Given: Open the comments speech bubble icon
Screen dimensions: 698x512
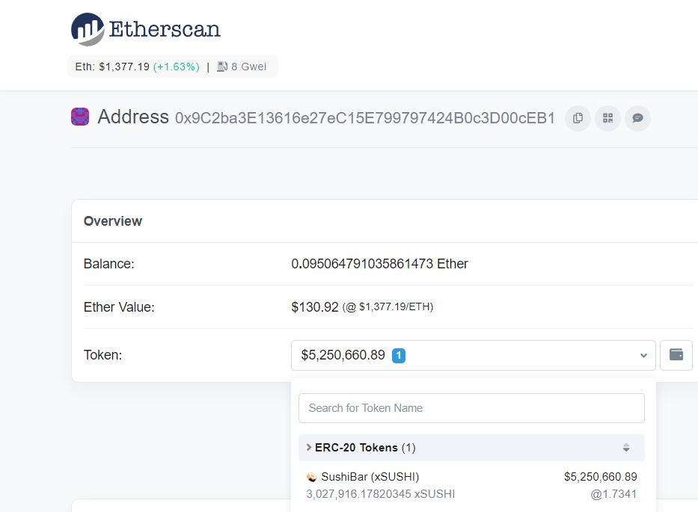Looking at the screenshot, I should (x=637, y=118).
